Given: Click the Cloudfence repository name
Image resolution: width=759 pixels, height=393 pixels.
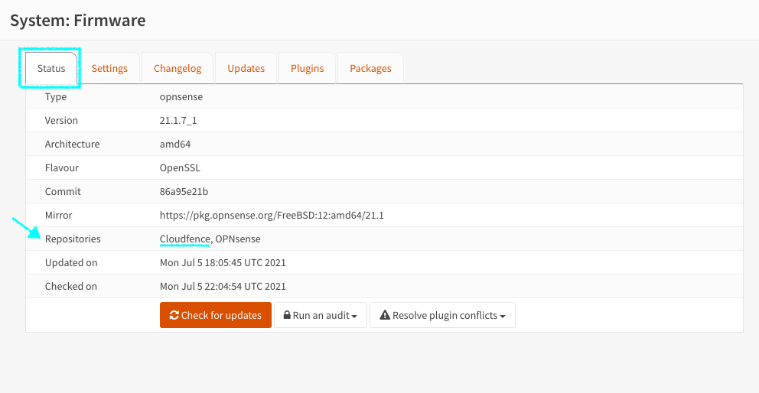Looking at the screenshot, I should pos(185,239).
